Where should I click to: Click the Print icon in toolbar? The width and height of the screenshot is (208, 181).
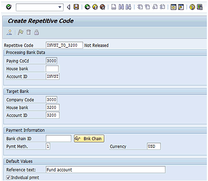[x=114, y=7]
